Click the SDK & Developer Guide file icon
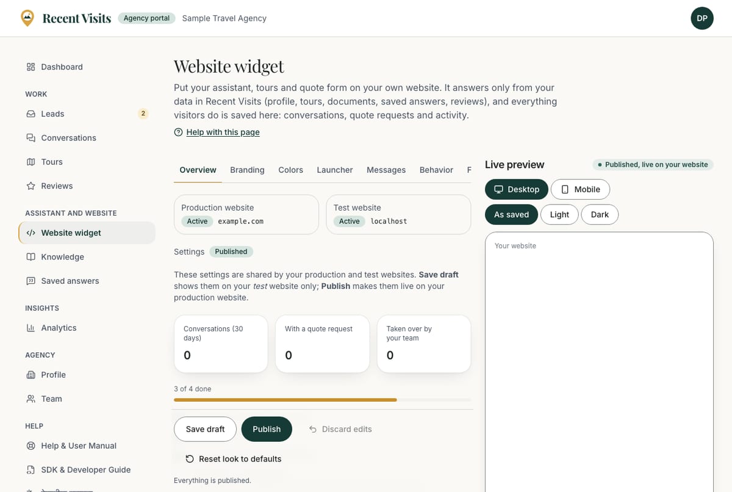The width and height of the screenshot is (732, 492). [x=30, y=470]
